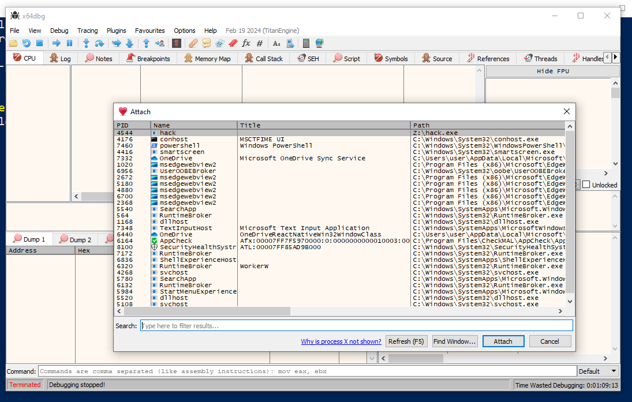This screenshot has height=402, width=632.
Task: Click the Trace into toolbar icon
Action: 117,43
